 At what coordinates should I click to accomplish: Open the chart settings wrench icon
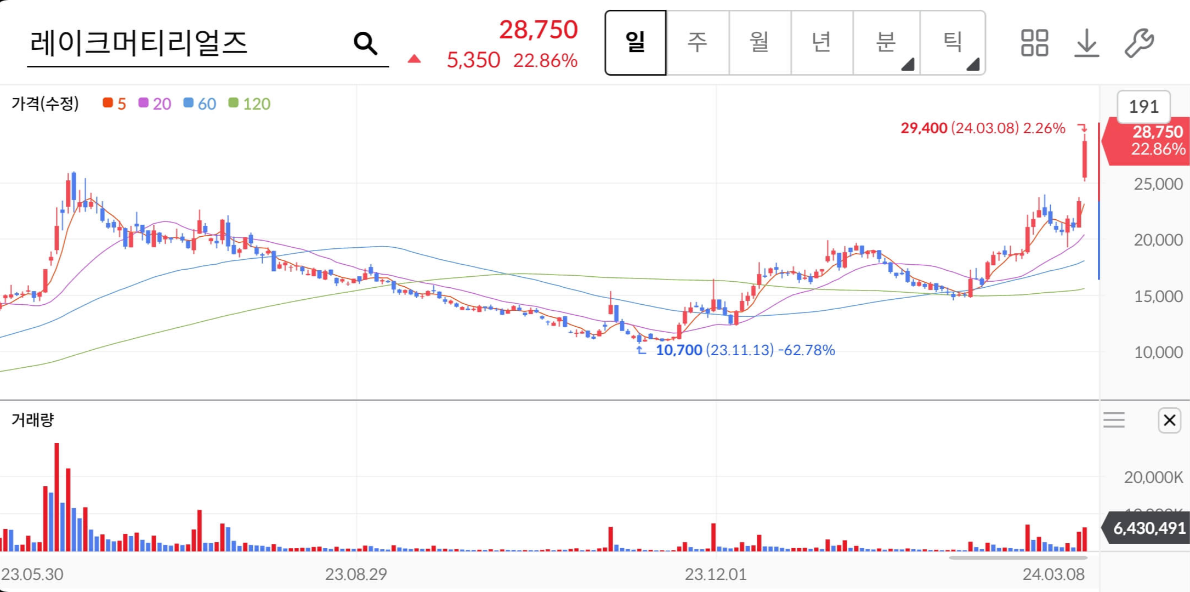click(x=1138, y=44)
